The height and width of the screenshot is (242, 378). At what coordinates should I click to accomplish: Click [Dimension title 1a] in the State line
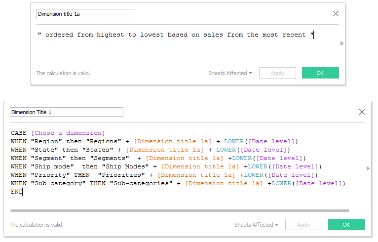(165, 150)
